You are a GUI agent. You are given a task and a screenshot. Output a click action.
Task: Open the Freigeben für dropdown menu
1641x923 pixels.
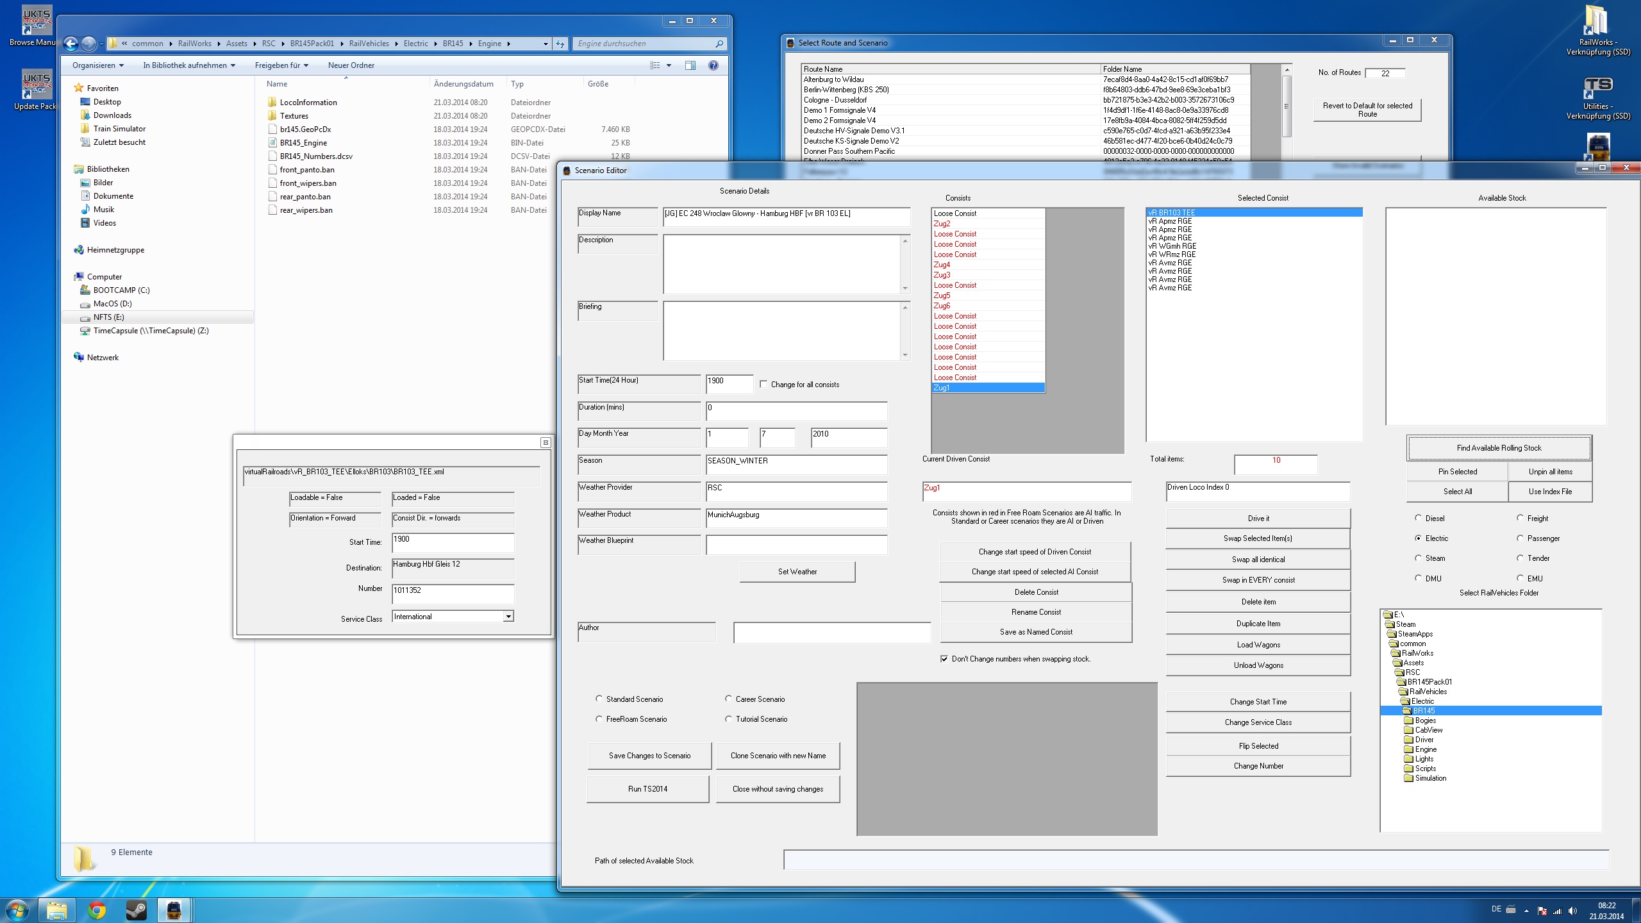click(281, 65)
